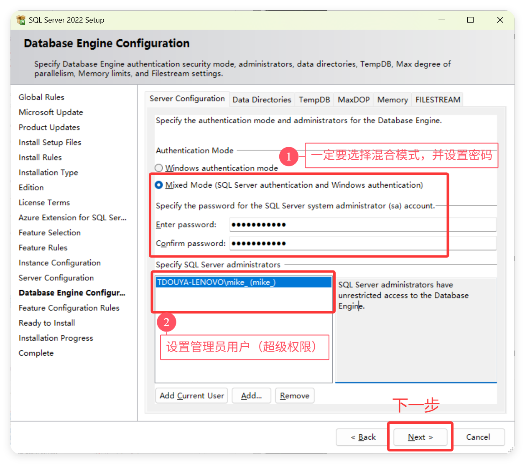Image resolution: width=525 pixels, height=464 pixels.
Task: Click Server Configuration step in sidebar
Action: pyautogui.click(x=56, y=278)
